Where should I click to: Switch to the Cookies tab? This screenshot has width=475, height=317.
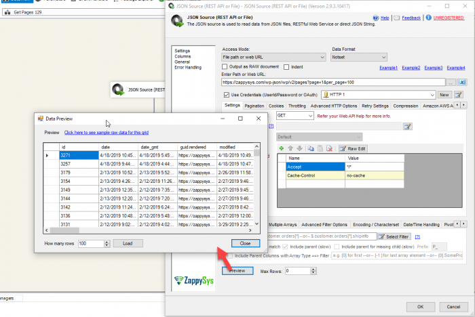pyautogui.click(x=276, y=106)
